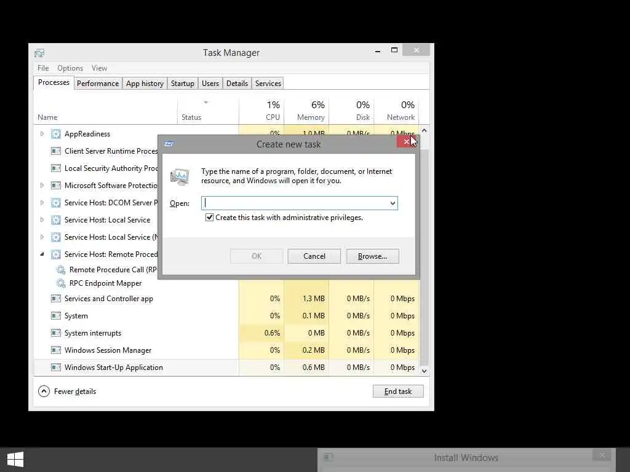Sort by the Network column header
Viewport: 630px width, 472px height.
tap(397, 111)
